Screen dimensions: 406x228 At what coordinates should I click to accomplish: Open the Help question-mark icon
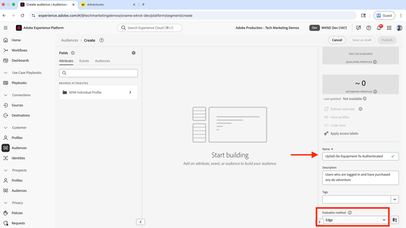coord(369,28)
